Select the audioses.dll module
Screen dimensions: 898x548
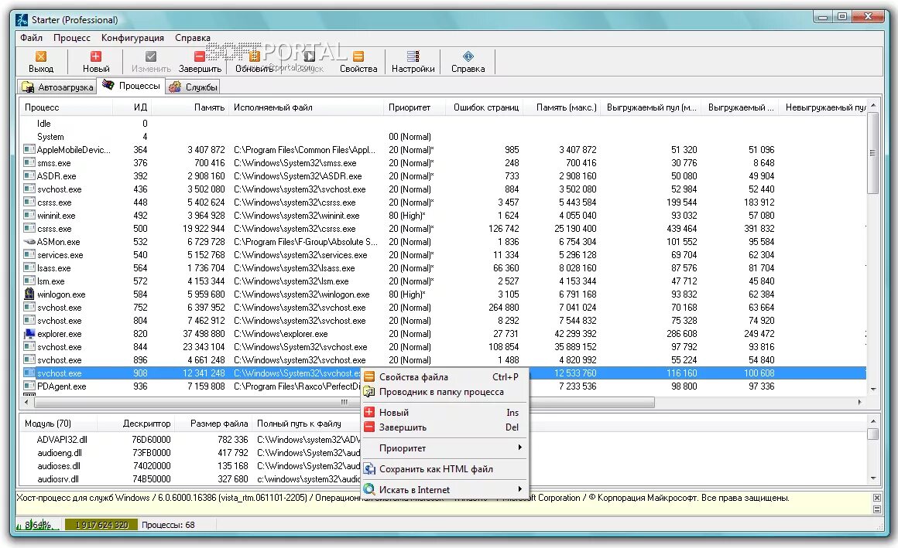[x=58, y=466]
